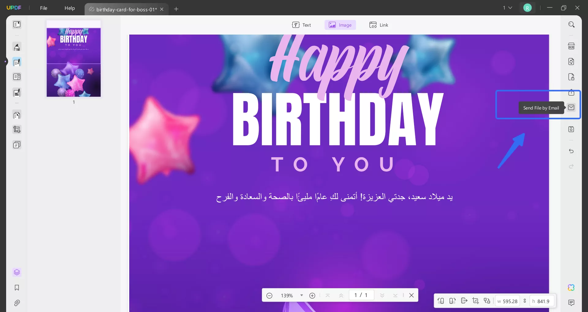Select the Crop Pages tool
The image size is (588, 312).
point(17,129)
